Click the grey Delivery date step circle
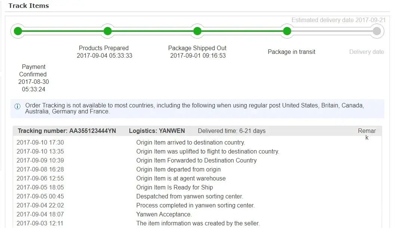The height and width of the screenshot is (228, 403). coord(376,31)
